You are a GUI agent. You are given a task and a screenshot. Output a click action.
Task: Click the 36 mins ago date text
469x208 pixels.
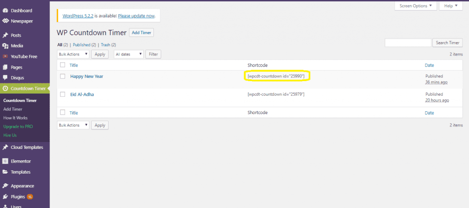[x=436, y=82]
